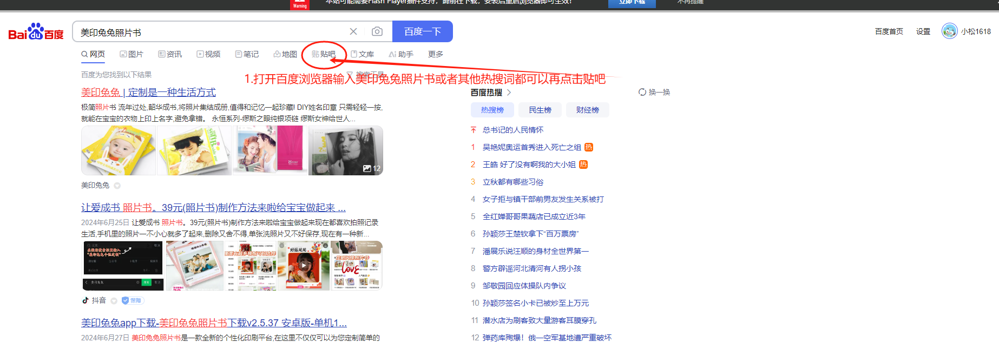Open result 美印兔兔app下载 link
Viewport: 999px width, 342px height.
(x=214, y=323)
